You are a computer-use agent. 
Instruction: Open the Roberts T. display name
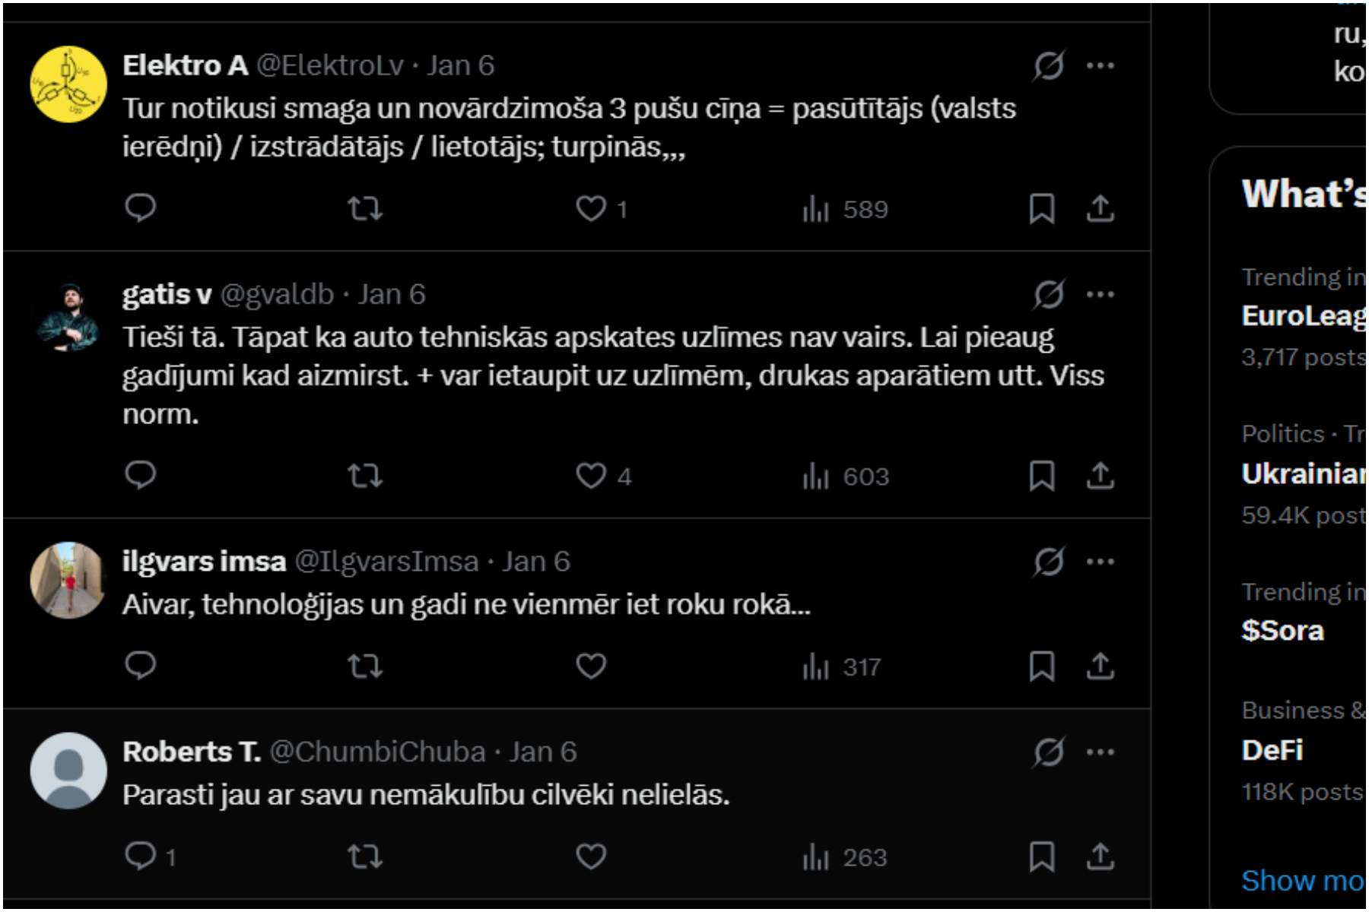tap(191, 752)
